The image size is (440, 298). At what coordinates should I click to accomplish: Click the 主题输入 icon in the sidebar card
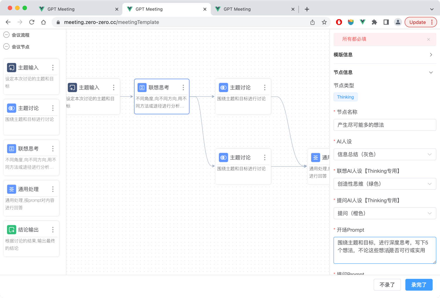tap(11, 68)
